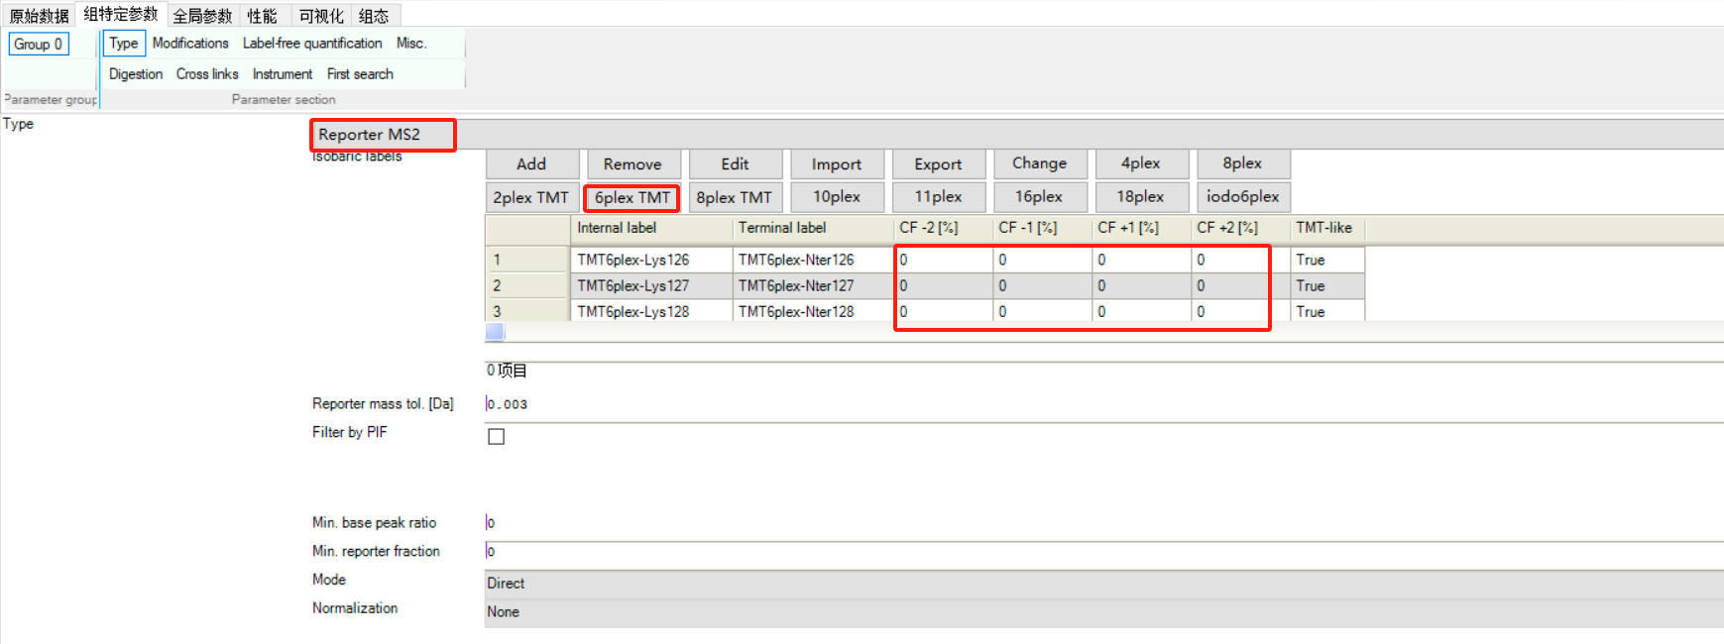1724x644 pixels.
Task: Click the Edit label button
Action: coord(735,164)
